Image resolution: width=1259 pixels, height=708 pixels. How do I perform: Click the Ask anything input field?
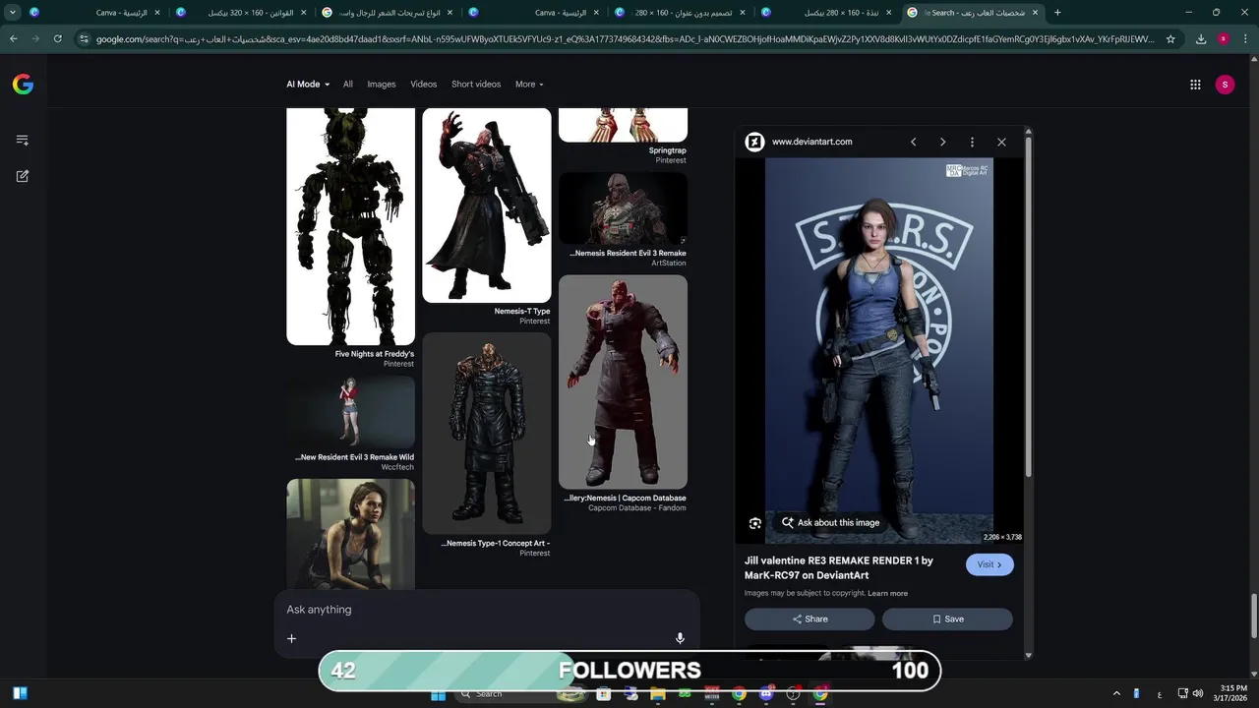click(487, 610)
